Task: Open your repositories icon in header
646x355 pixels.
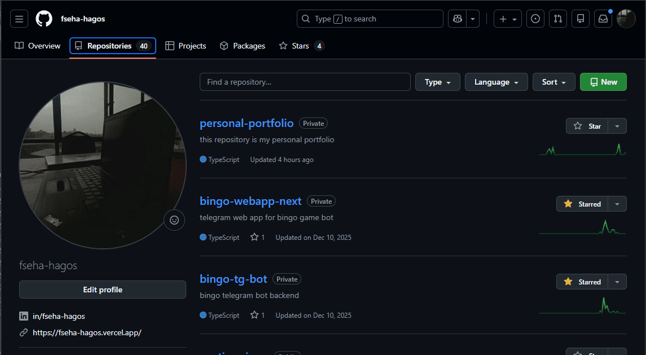Action: click(x=581, y=19)
